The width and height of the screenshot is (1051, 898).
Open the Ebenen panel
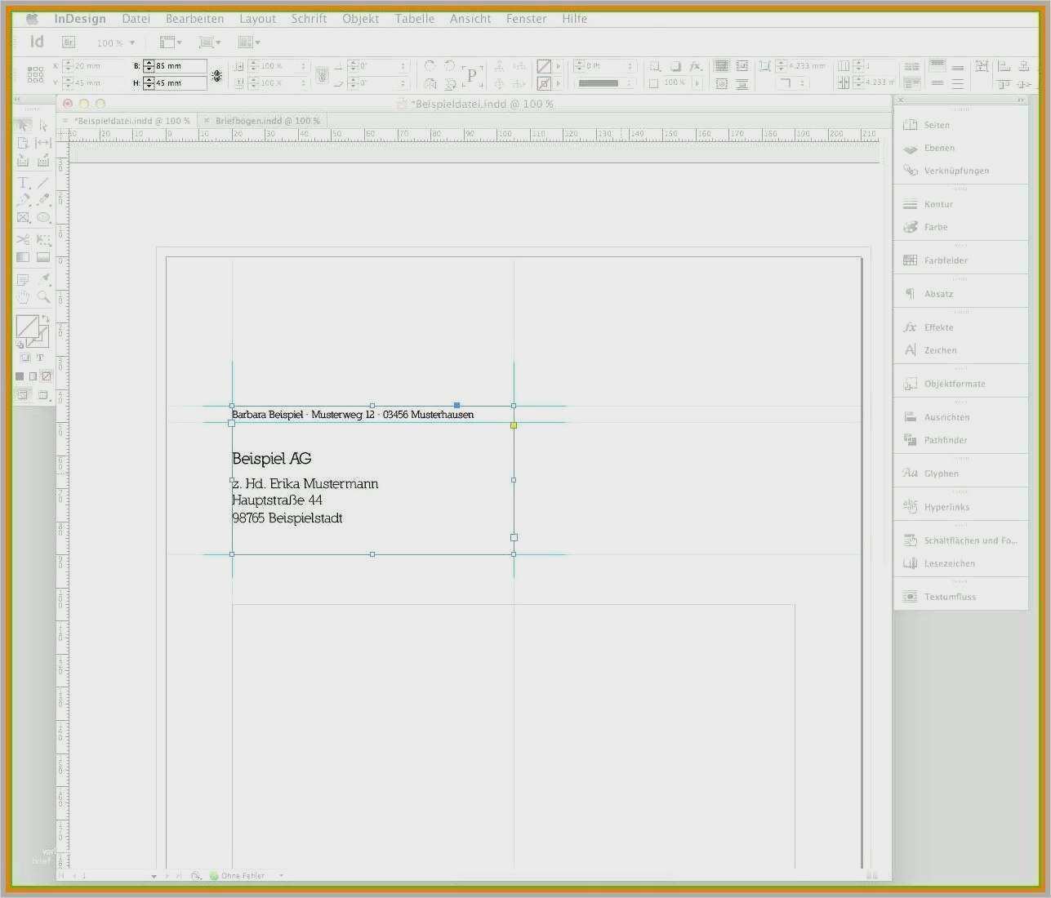939,148
